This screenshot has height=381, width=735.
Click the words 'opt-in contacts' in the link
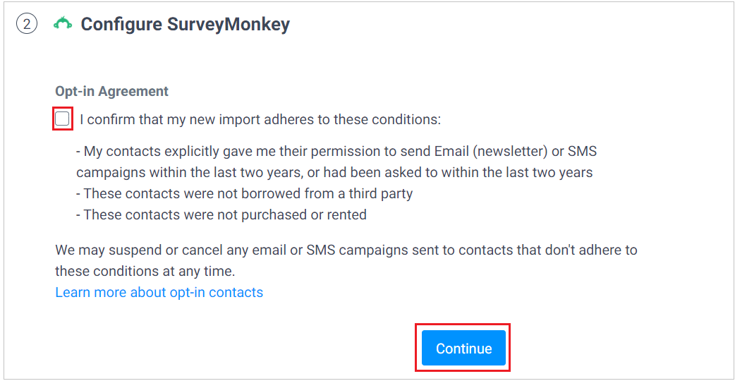tap(216, 292)
